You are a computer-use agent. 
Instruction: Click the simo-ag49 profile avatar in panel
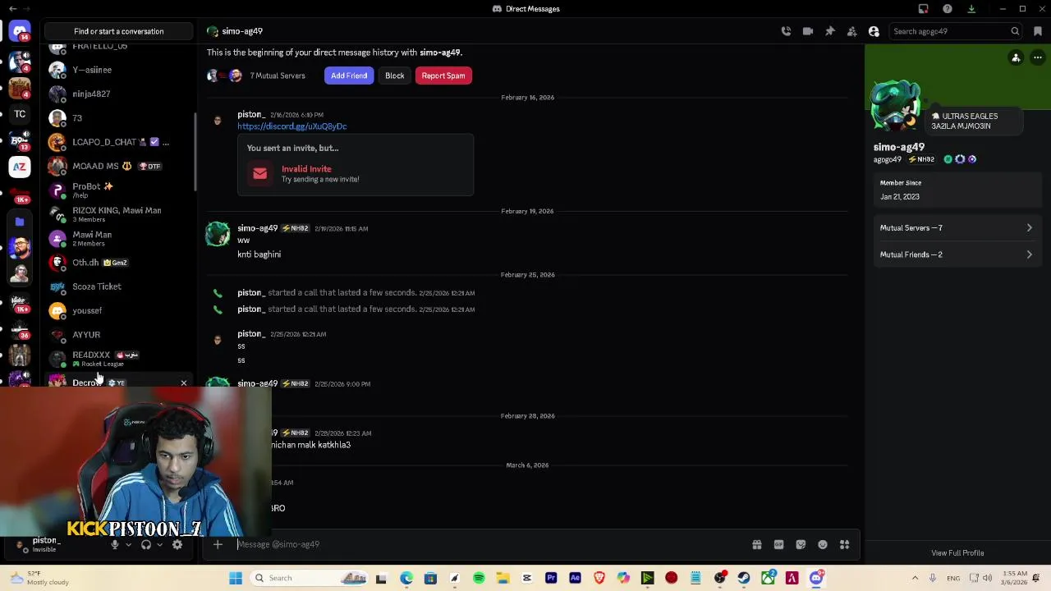896,105
